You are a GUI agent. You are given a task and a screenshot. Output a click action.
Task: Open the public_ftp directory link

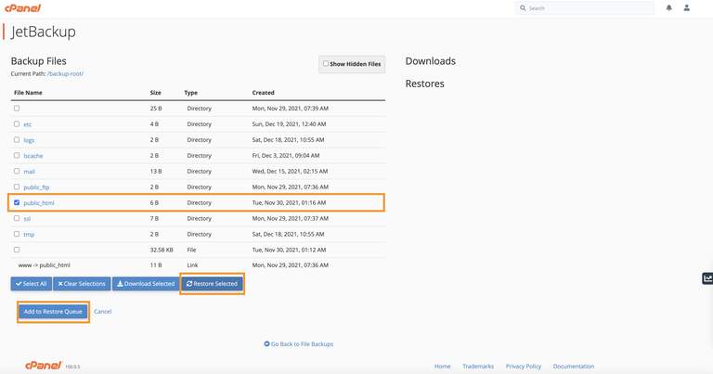tap(36, 187)
